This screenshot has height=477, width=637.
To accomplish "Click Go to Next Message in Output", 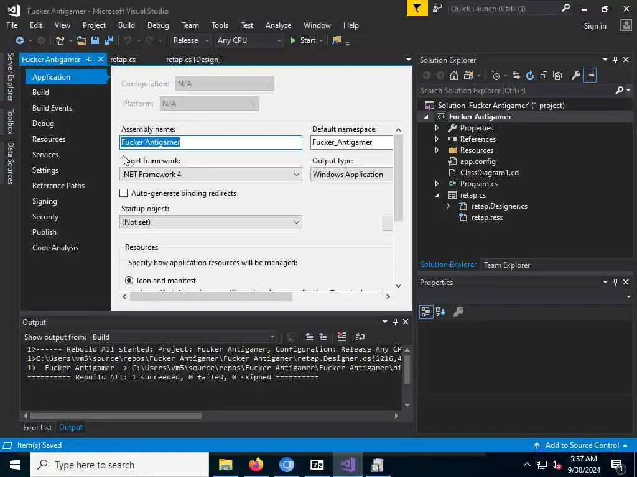I will [323, 337].
